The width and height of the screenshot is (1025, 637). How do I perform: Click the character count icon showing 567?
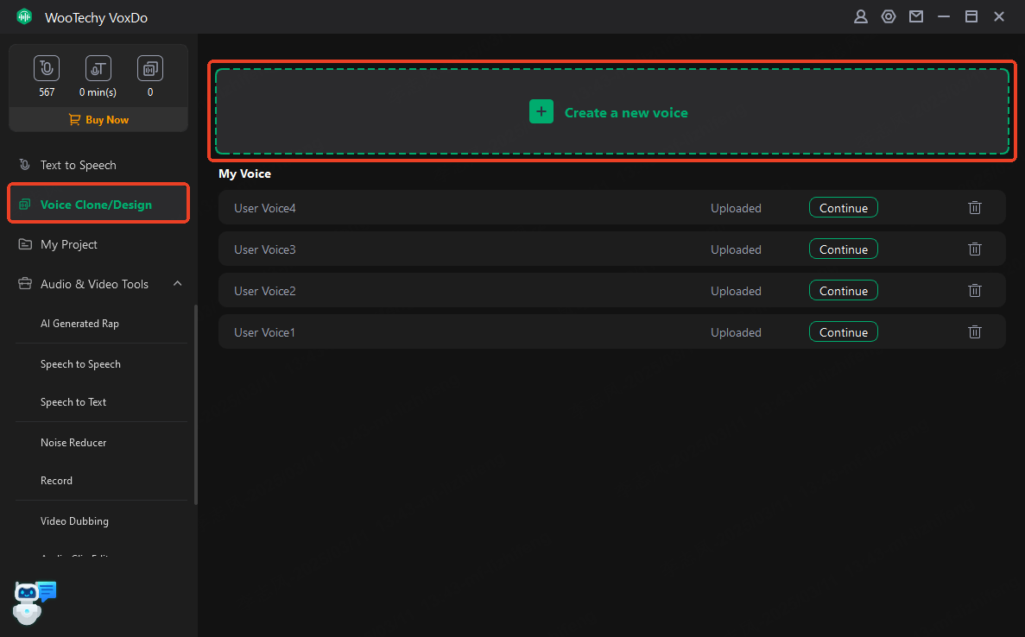pyautogui.click(x=47, y=68)
